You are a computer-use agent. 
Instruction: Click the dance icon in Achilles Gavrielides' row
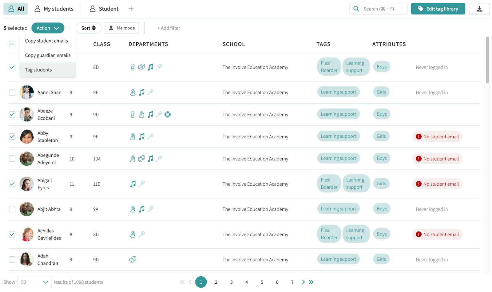(133, 234)
